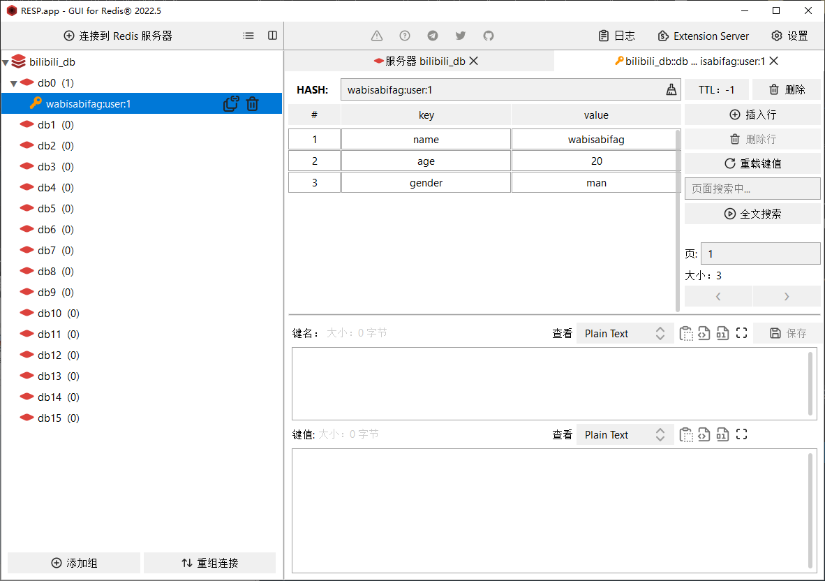Open the Twitter bird icon
Image resolution: width=825 pixels, height=581 pixels.
[x=461, y=36]
